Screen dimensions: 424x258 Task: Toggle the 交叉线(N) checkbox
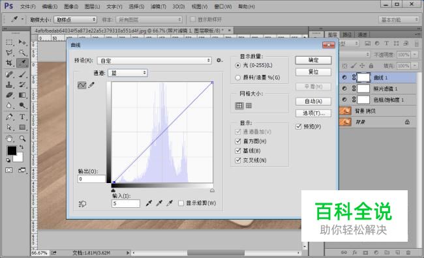238,160
